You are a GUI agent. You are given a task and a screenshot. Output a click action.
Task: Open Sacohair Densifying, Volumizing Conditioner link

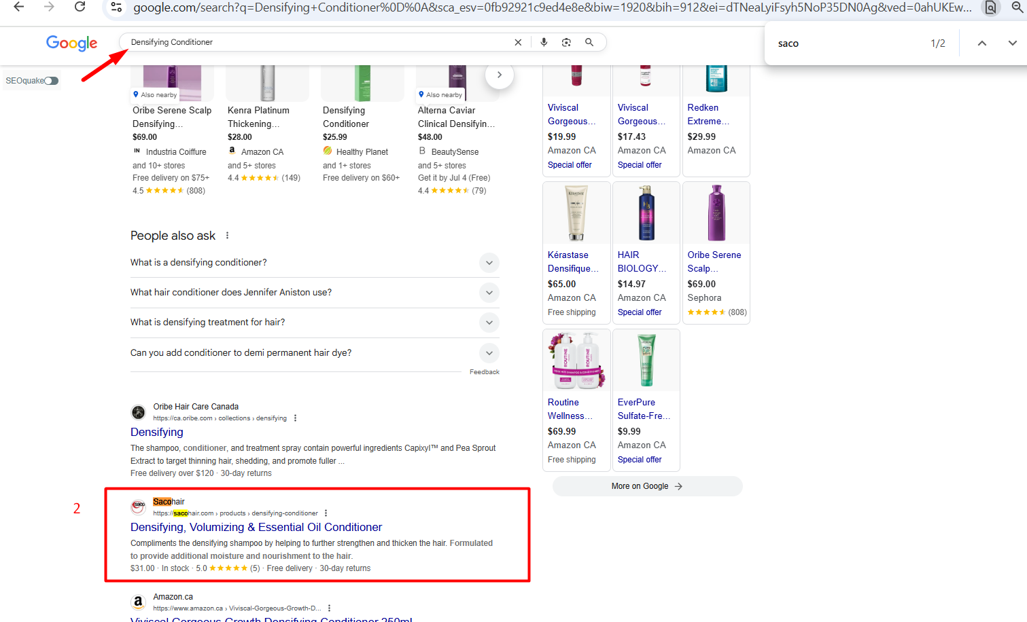(256, 528)
